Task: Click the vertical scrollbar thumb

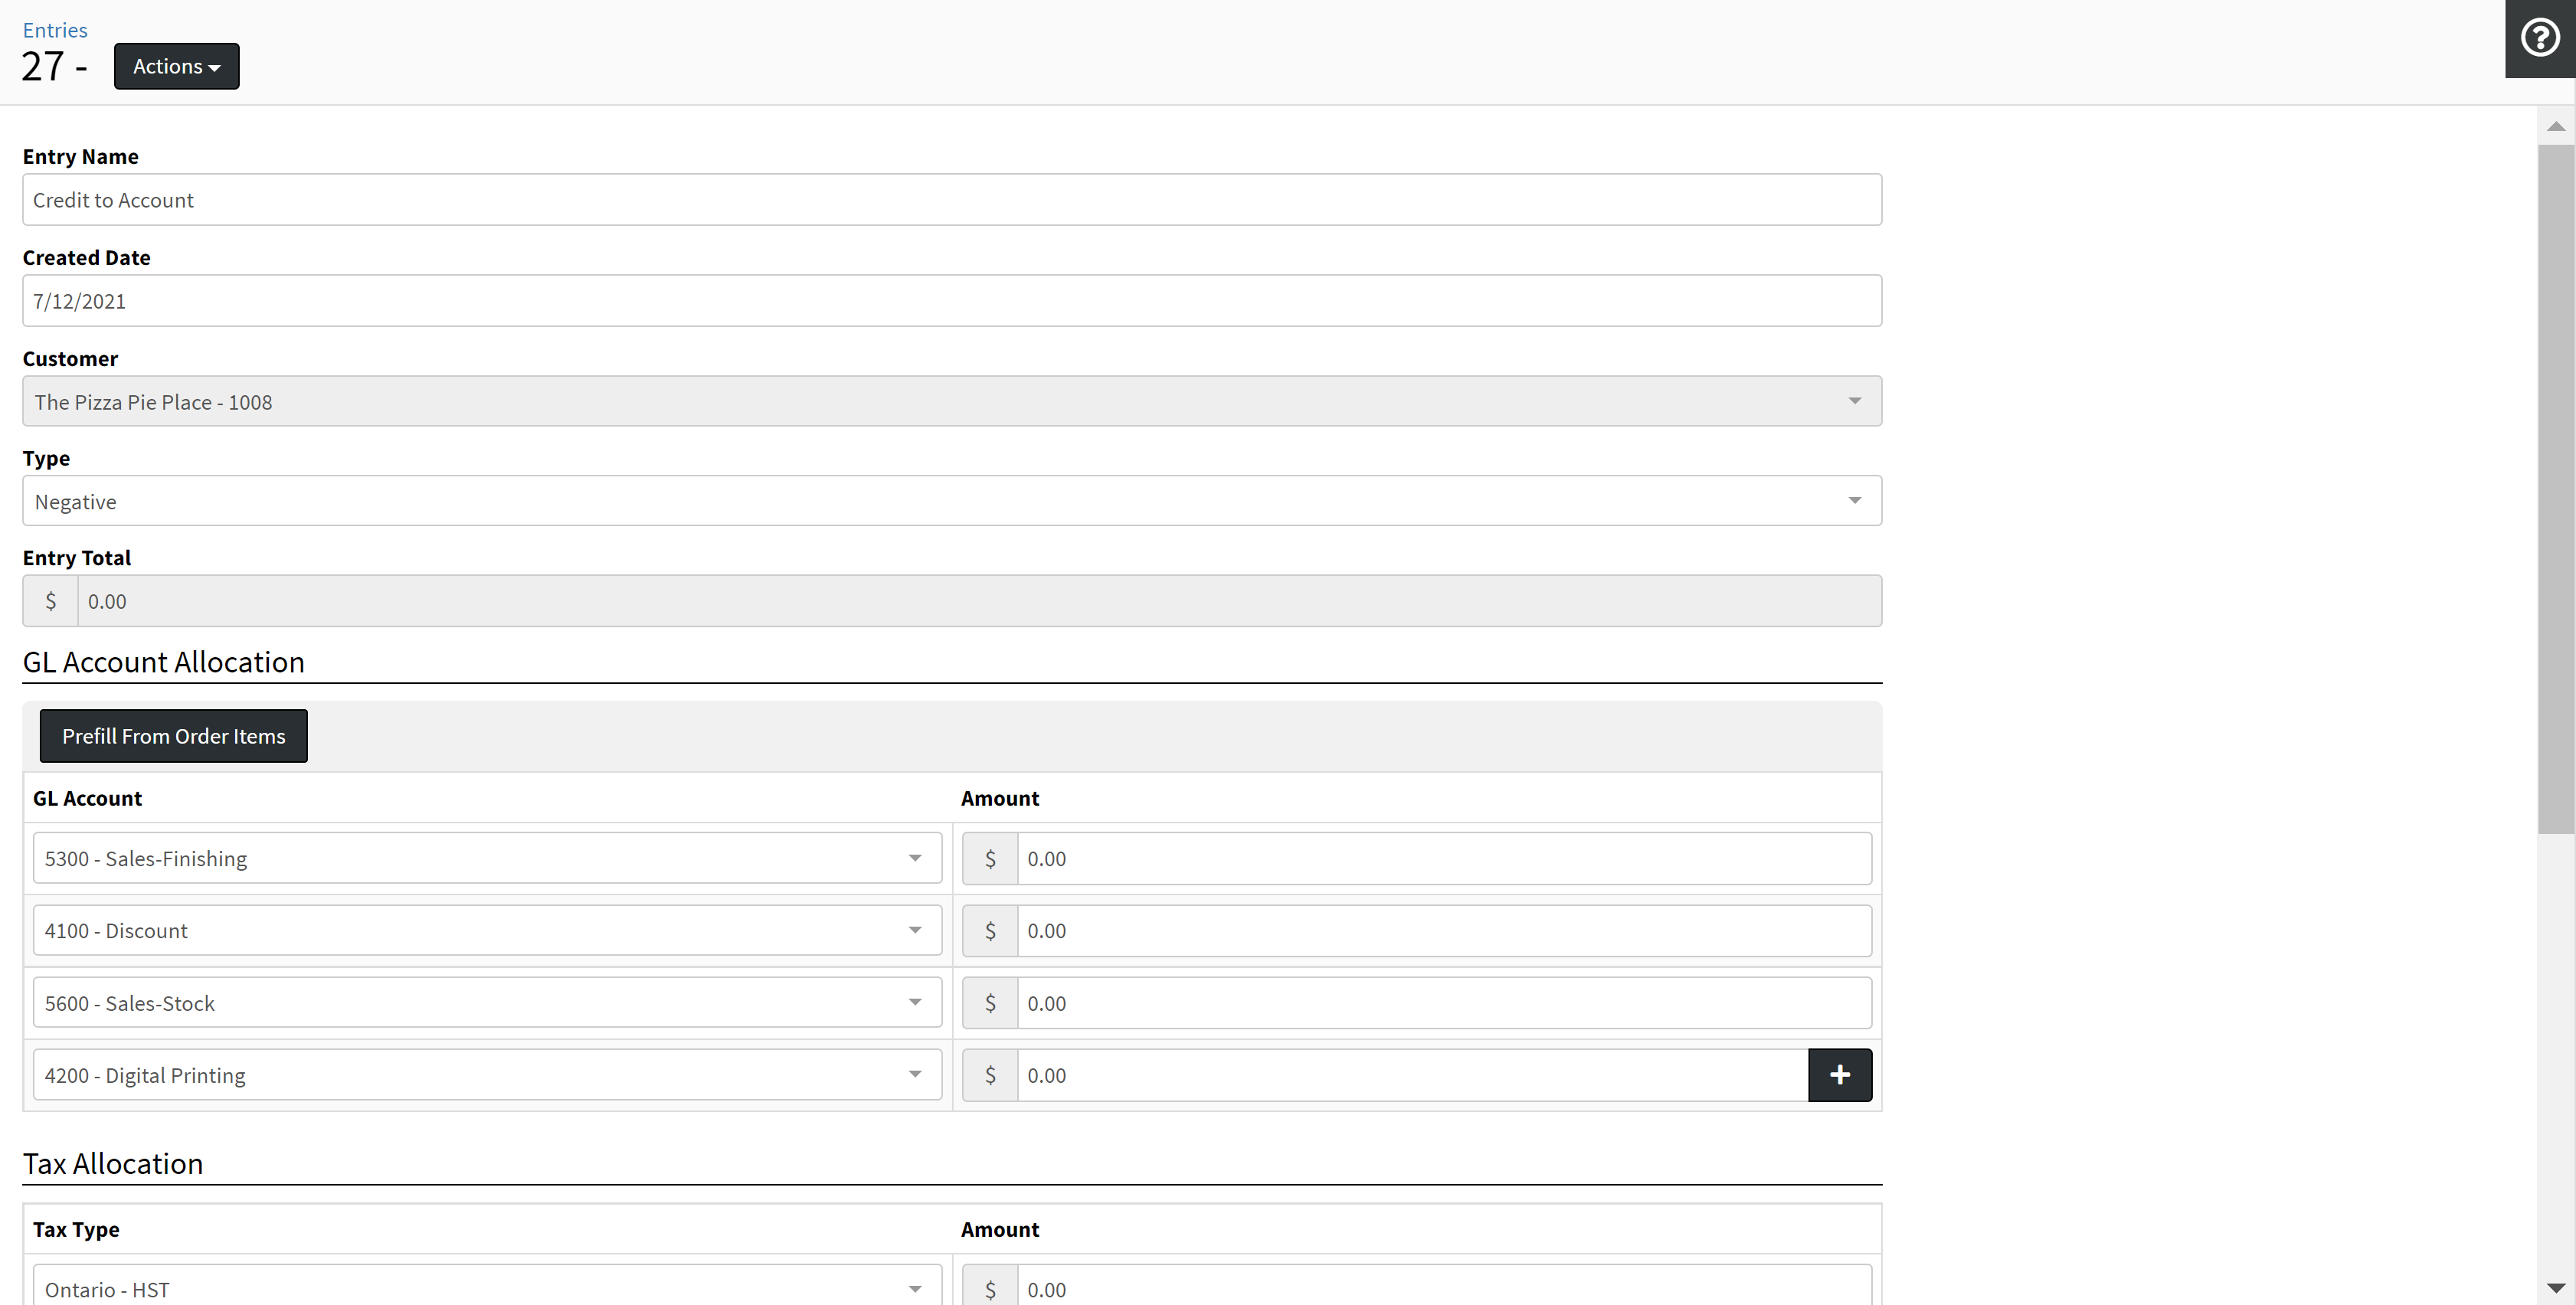Action: (x=2555, y=490)
